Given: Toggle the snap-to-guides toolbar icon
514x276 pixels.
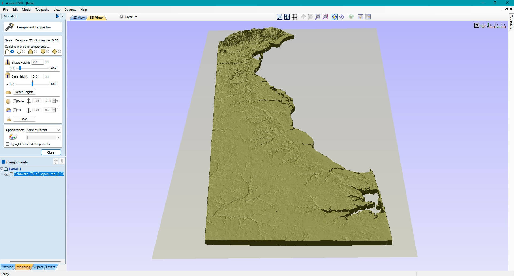Looking at the screenshot, I should tap(287, 17).
